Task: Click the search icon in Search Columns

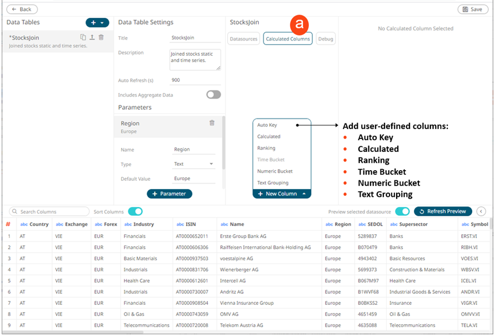Action: (14, 211)
